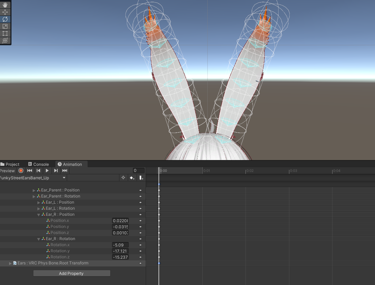
Task: Open key options dot for Ear_L : Rotation
Action: (140, 209)
